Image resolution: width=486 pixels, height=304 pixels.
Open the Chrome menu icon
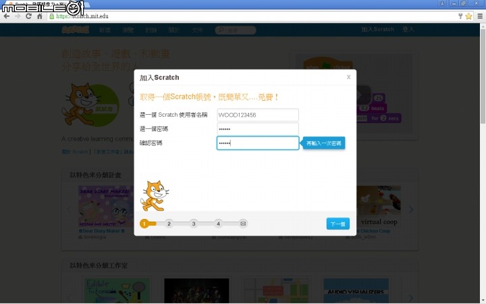(480, 16)
